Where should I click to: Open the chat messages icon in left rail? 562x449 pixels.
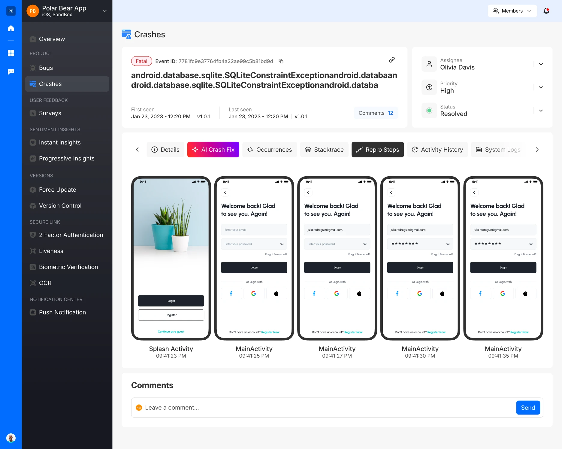click(x=11, y=71)
